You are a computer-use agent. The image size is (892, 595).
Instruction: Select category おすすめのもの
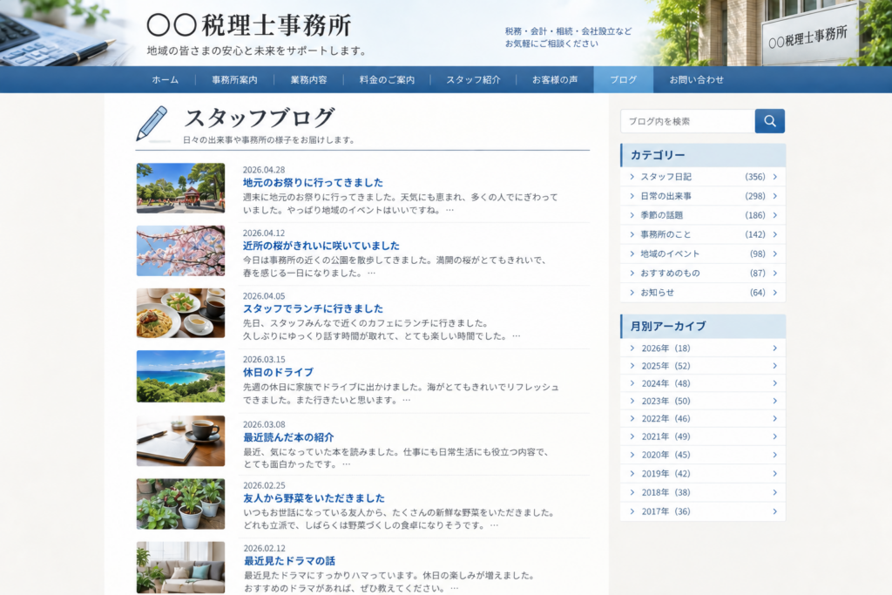(703, 274)
